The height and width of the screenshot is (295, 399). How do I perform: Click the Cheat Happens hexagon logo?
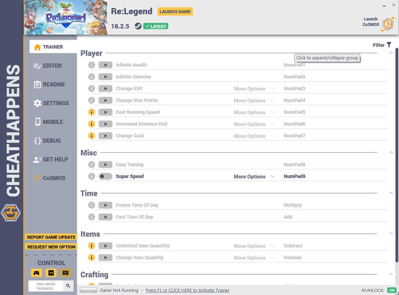point(11,213)
